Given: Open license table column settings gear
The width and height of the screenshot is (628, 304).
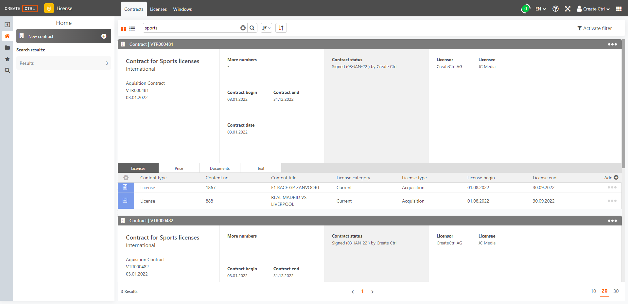Looking at the screenshot, I should tap(126, 178).
